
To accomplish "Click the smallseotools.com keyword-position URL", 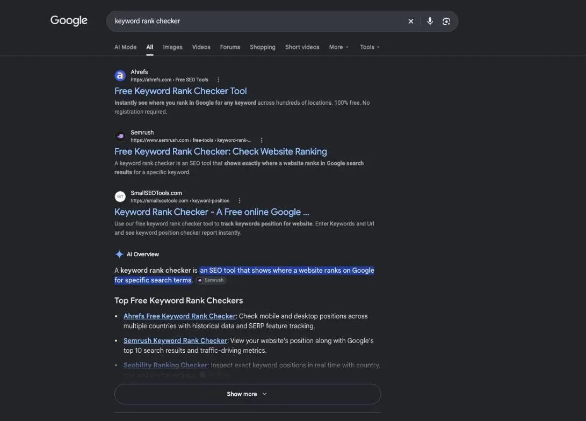I will [x=180, y=201].
